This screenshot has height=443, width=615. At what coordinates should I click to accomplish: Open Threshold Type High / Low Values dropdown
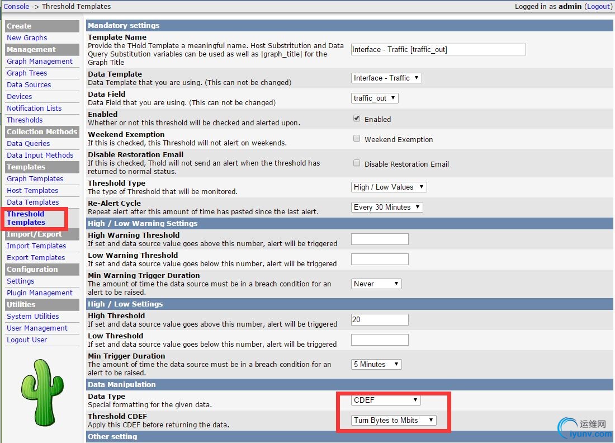tap(389, 187)
